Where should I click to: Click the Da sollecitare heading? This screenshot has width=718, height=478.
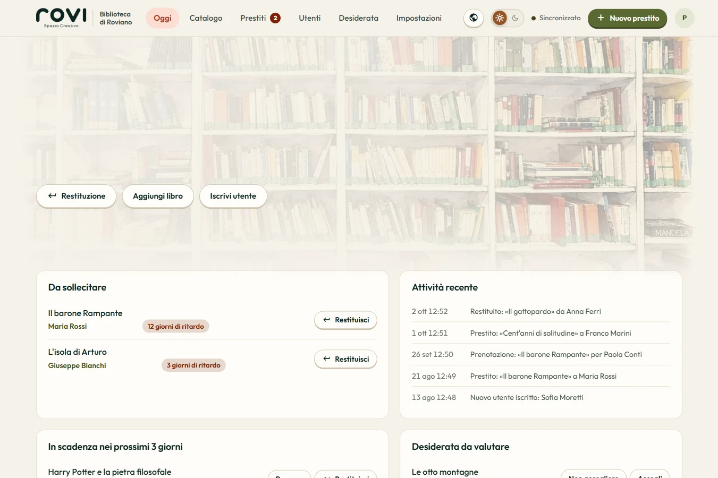pos(77,287)
